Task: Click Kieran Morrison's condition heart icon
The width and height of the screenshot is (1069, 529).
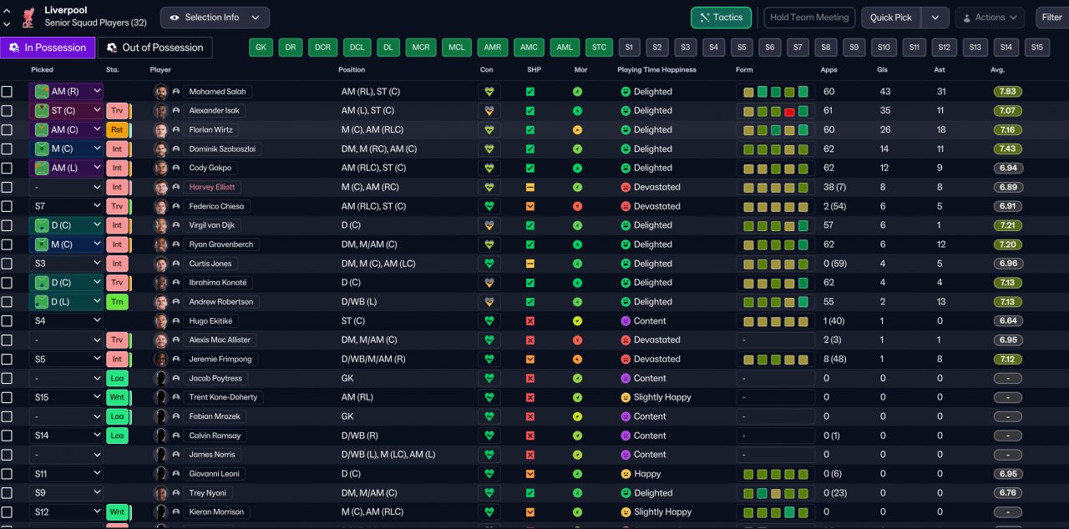Action: [489, 511]
